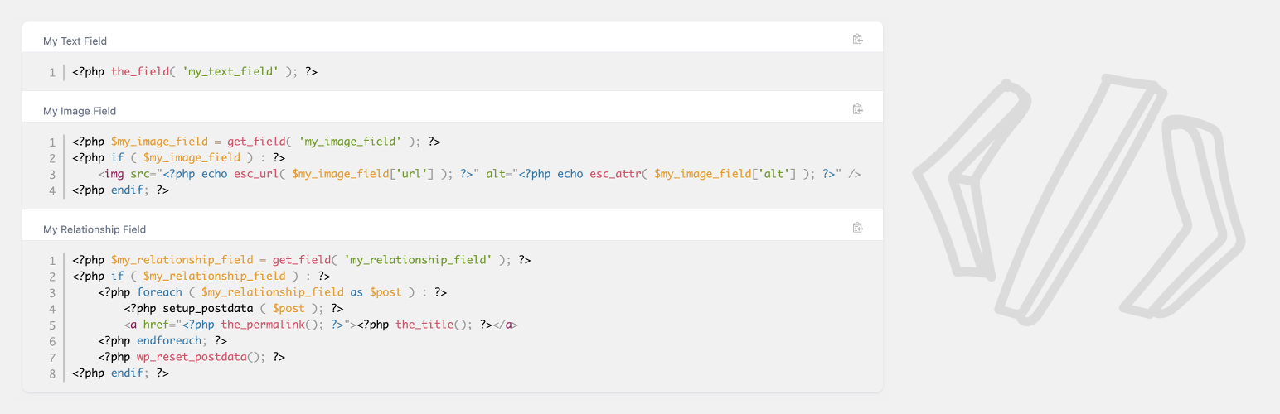
Task: Copy the My Image Field code snippet
Action: pyautogui.click(x=858, y=109)
